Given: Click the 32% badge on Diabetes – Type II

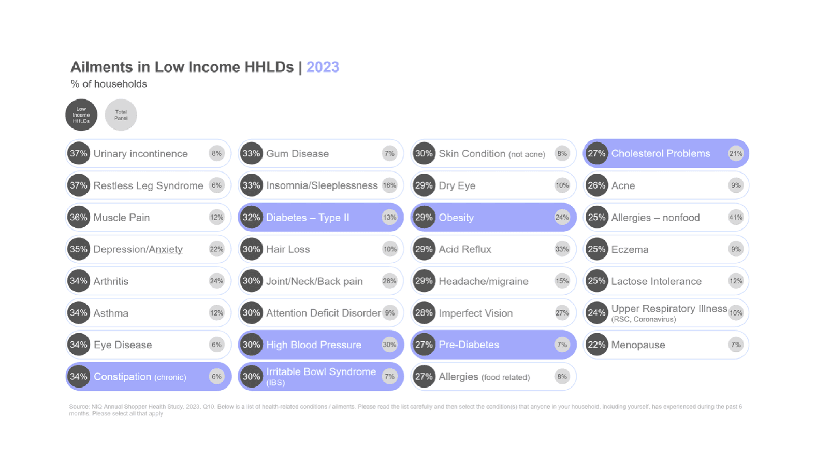Looking at the screenshot, I should click(252, 217).
